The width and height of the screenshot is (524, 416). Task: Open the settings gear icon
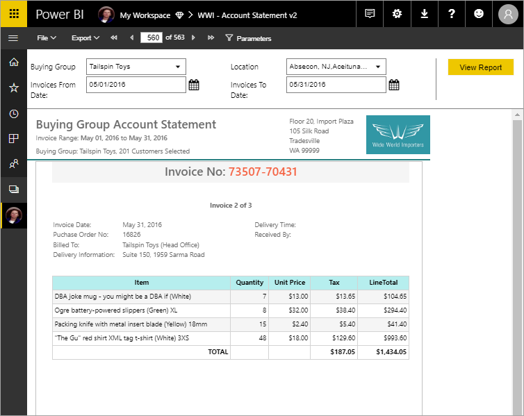pos(397,14)
